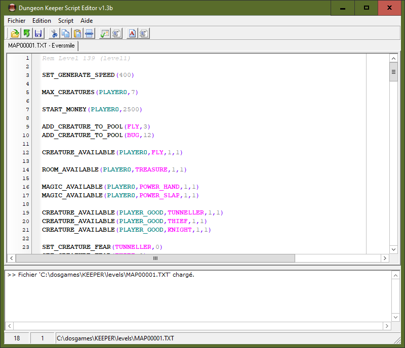Open the Script menu
Screen dimensions: 405x348
66,21
